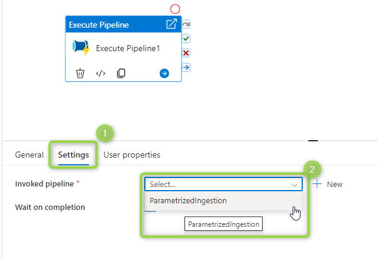Click the Execute Pipeline1 activity name
Image resolution: width=378 pixels, height=258 pixels.
coord(128,48)
